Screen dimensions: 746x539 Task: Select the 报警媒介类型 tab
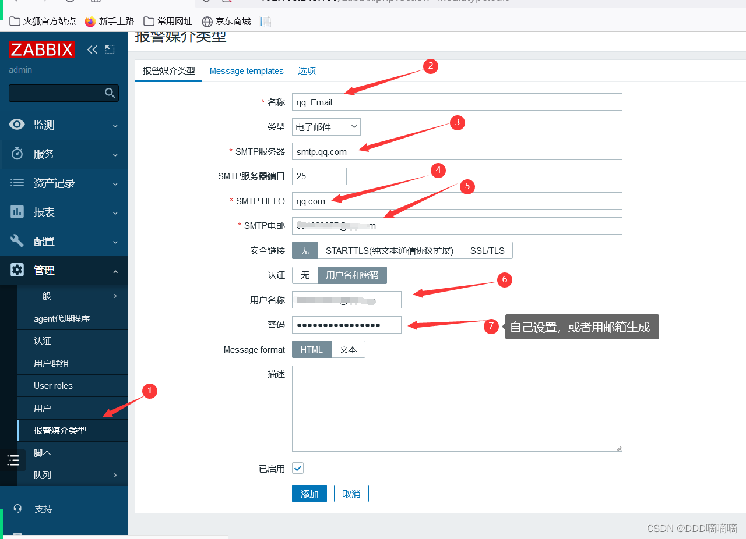click(x=169, y=71)
